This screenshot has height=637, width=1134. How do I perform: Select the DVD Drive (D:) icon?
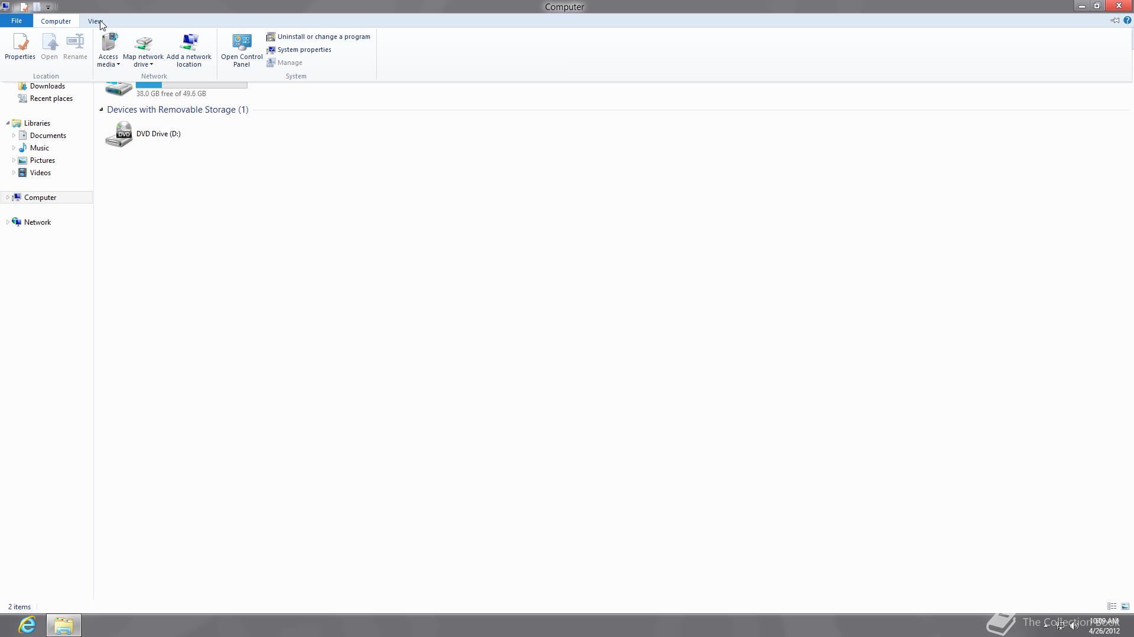(119, 134)
